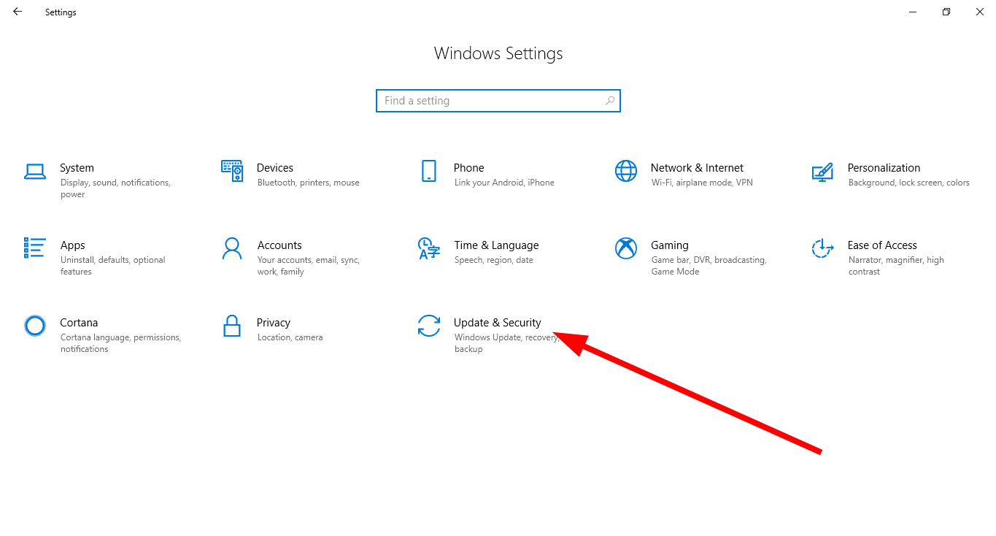Click 'Speech, region, date' text
The height and width of the screenshot is (536, 996).
494,260
